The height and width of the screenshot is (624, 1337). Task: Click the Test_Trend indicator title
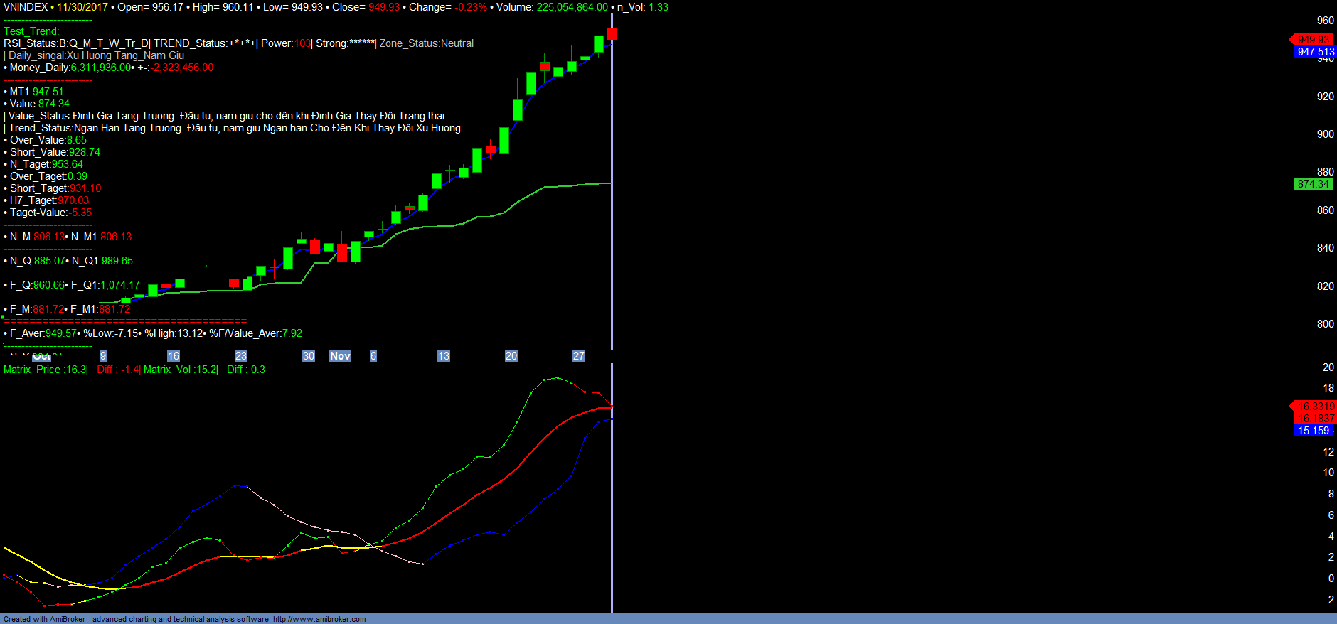click(31, 31)
